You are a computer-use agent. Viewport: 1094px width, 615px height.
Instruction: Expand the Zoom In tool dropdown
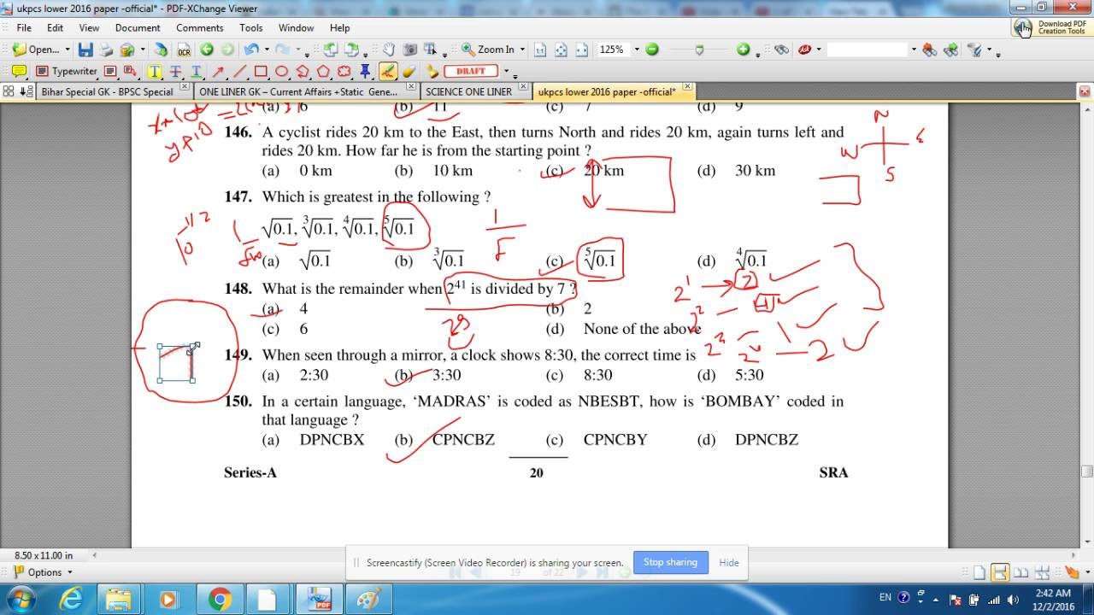point(522,50)
